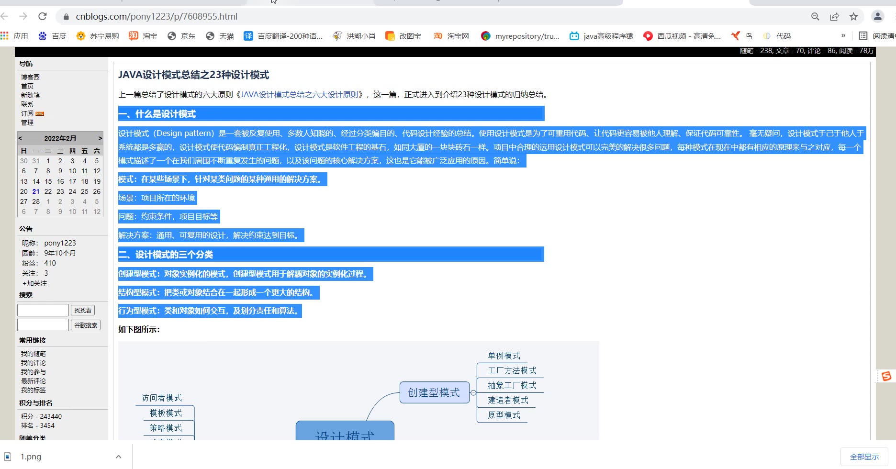Open the nickname pony1223 link
Viewport: 896px width, 469px height.
[x=60, y=243]
